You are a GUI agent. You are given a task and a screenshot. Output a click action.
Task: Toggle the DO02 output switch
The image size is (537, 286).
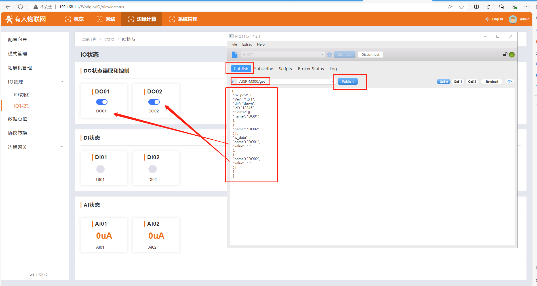tap(154, 102)
